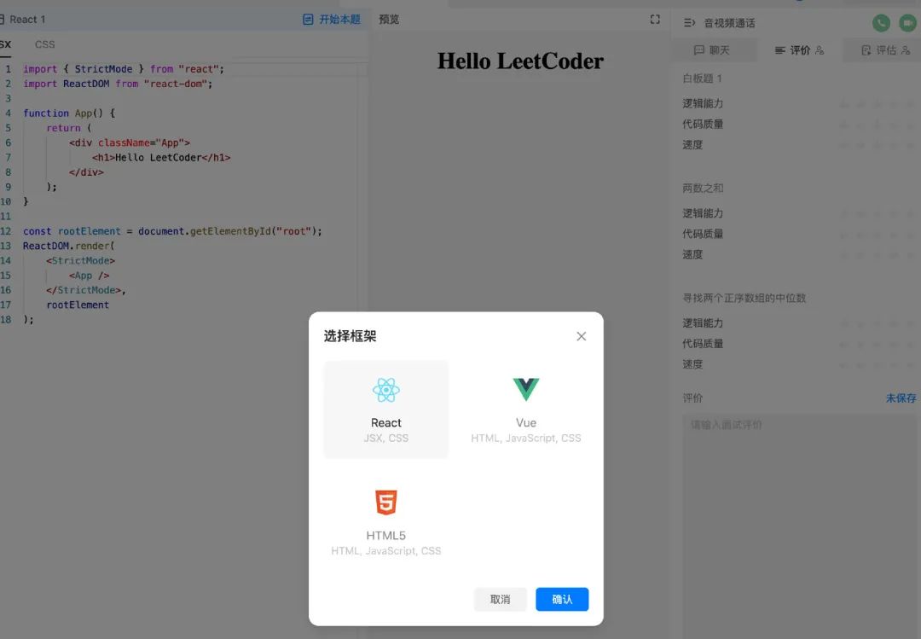Click the Hello LeetCoder preview heading
Screen dimensions: 921x639
pos(520,61)
